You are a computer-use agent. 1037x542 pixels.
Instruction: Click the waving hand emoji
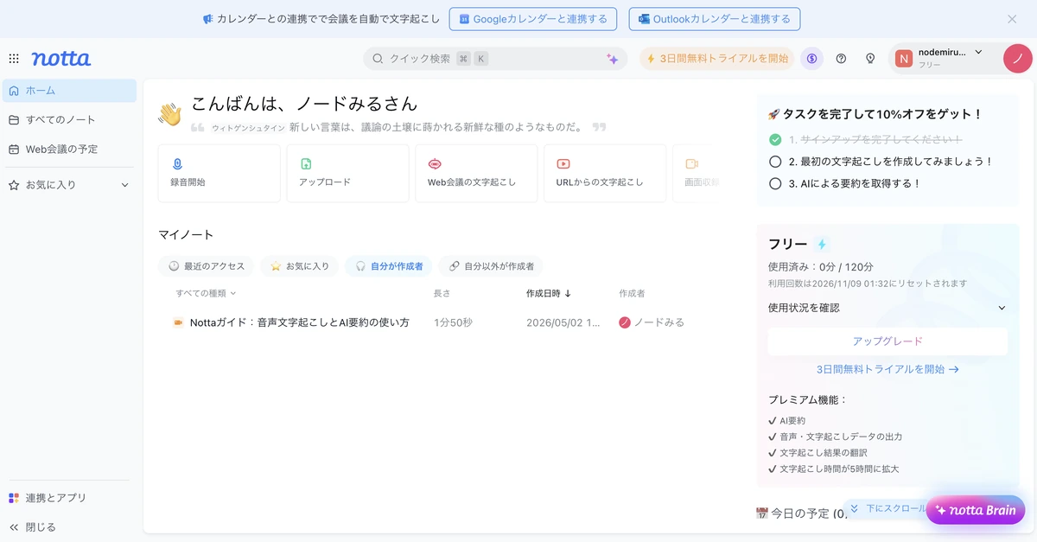169,115
